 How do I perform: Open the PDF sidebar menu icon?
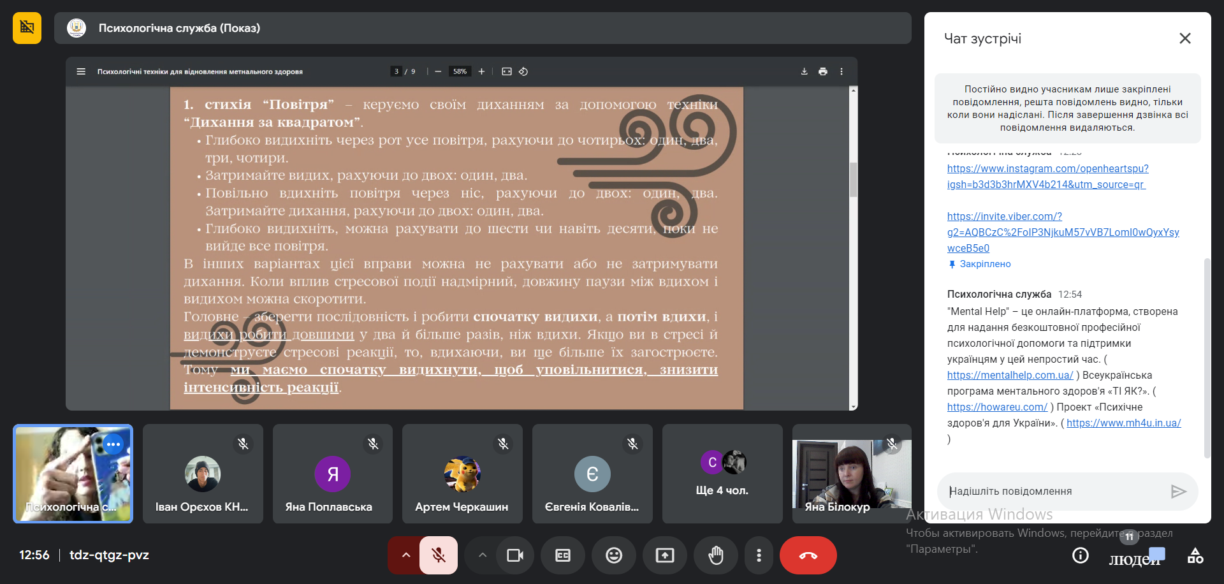[x=81, y=71]
